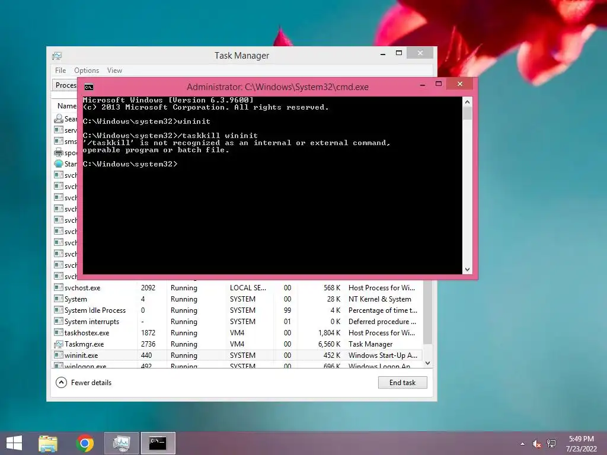Select the System Idle Process name
Image resolution: width=607 pixels, height=455 pixels.
pyautogui.click(x=95, y=310)
